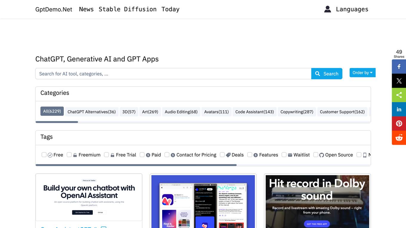Open the GptDemo.Net home link

click(54, 9)
